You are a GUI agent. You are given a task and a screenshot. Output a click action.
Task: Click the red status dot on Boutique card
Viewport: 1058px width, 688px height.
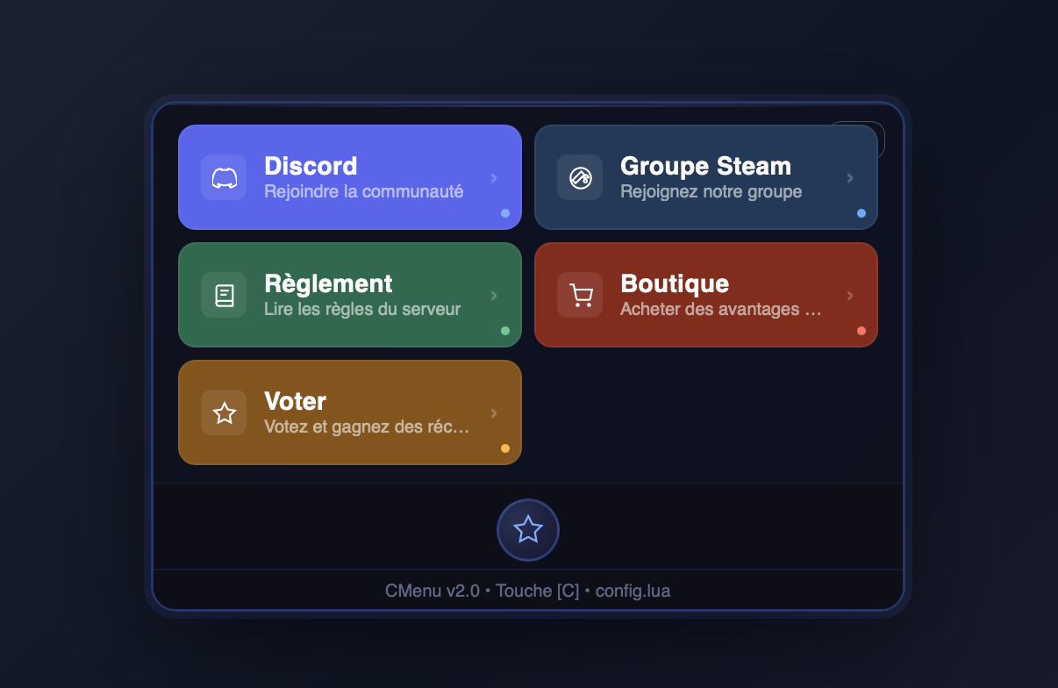[861, 331]
